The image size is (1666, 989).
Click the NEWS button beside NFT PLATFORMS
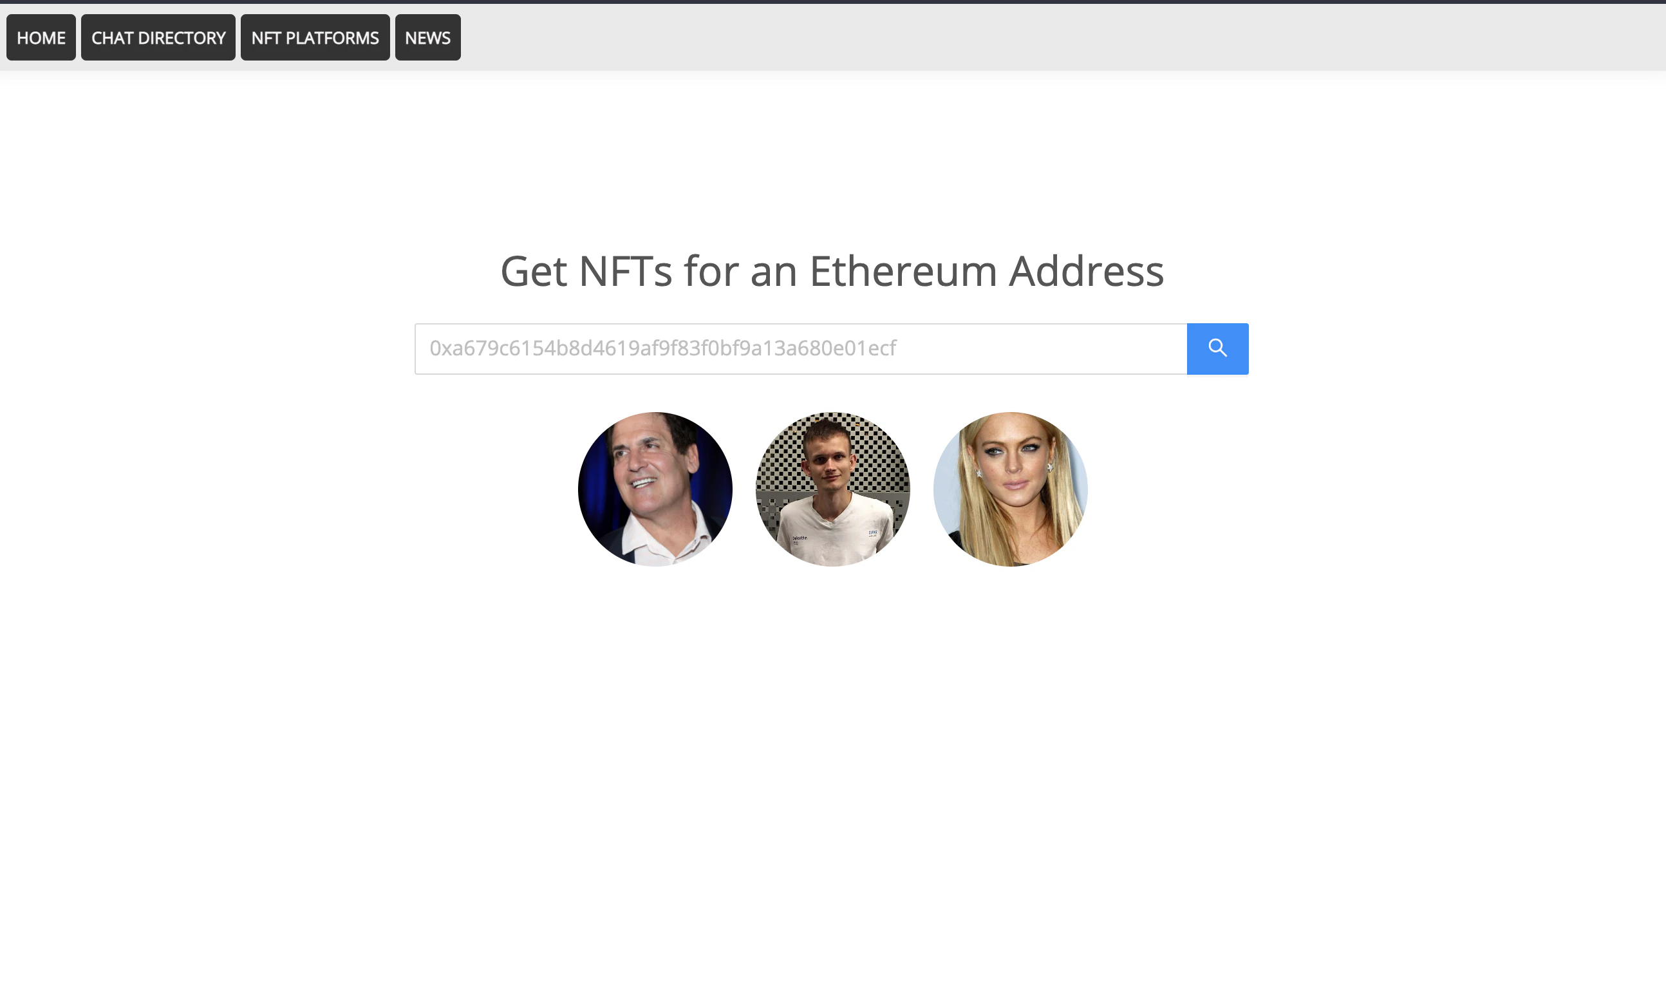tap(427, 37)
